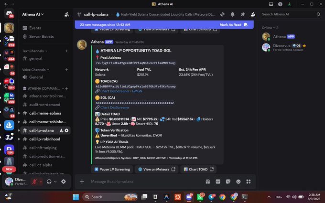Screen dimensions: 325x203
Task: Click View on Meteora below TOAD-SOL embed
Action: pyautogui.click(x=156, y=170)
